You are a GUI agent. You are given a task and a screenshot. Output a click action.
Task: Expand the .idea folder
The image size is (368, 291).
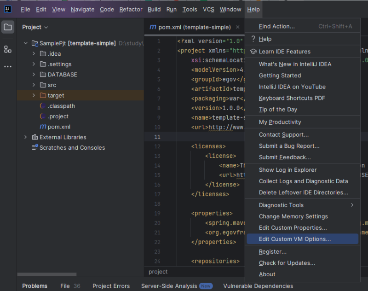click(x=34, y=53)
